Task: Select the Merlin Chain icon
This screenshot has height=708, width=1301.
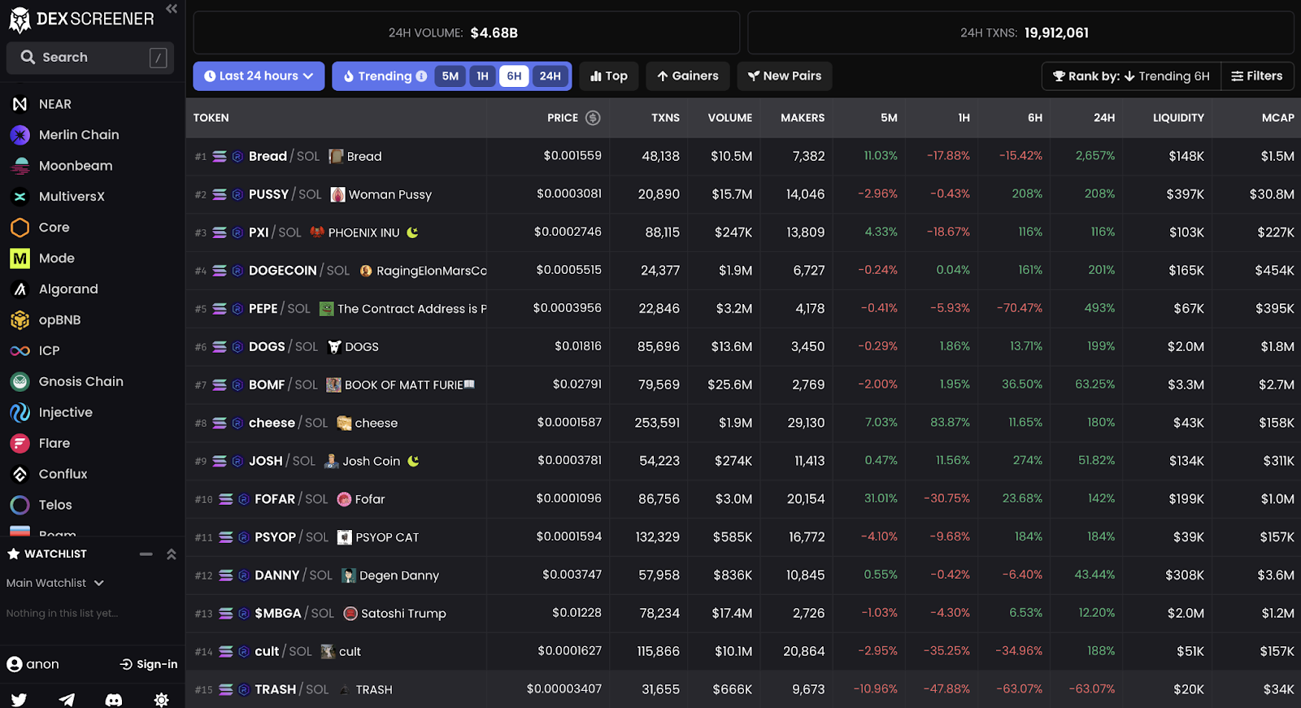Action: [x=20, y=135]
